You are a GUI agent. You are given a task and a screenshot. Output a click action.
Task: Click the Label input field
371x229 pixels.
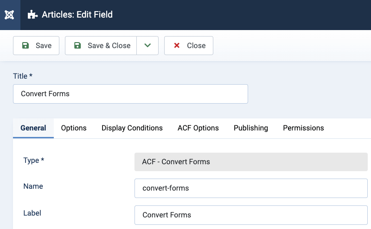coord(251,215)
